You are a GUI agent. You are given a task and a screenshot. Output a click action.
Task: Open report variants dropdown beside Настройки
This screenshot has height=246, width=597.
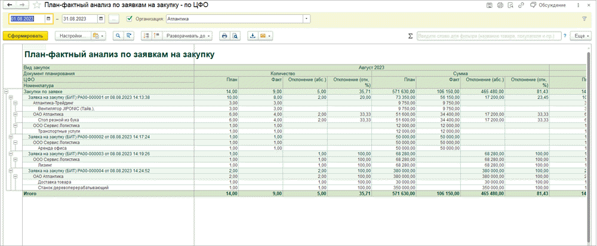[x=99, y=35]
